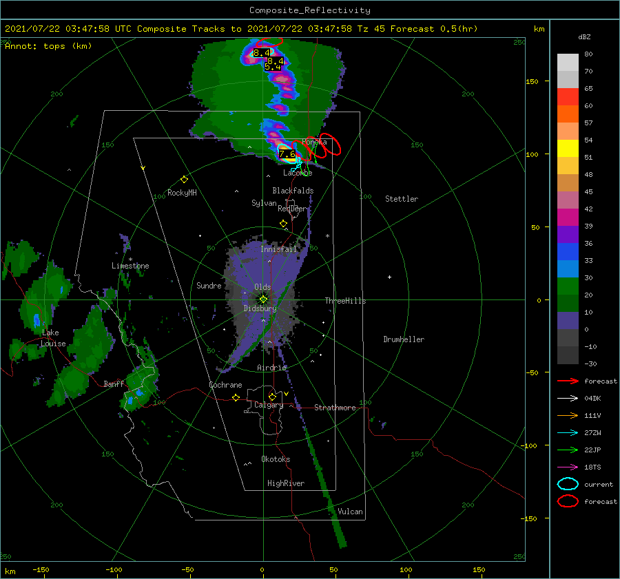Click the royal blue 33–36 dBZ swatch
The height and width of the screenshot is (579, 620).
(568, 252)
